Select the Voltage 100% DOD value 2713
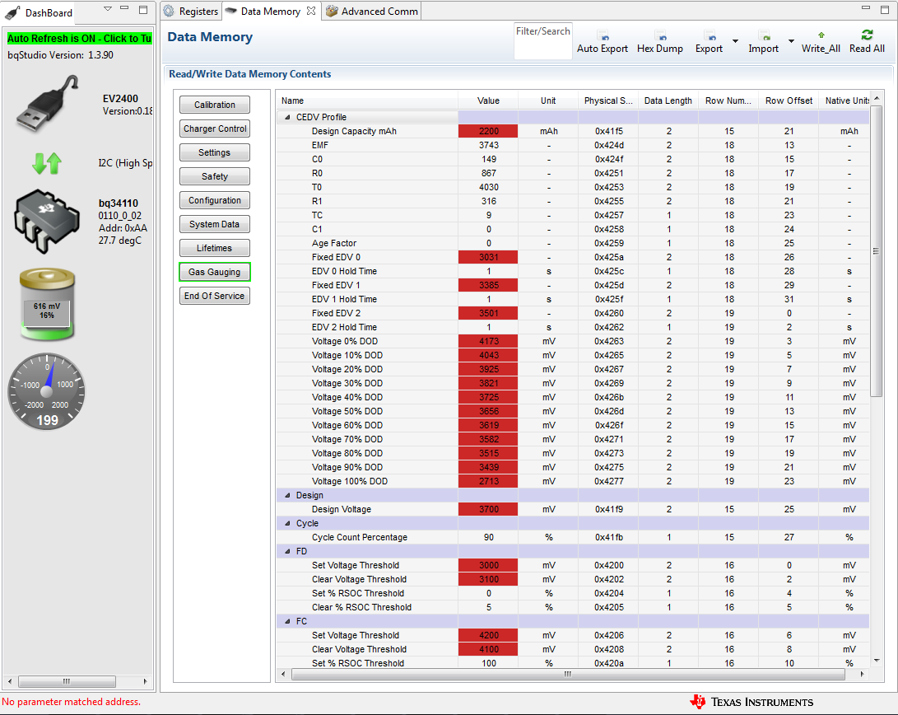The height and width of the screenshot is (715, 898). [x=489, y=482]
